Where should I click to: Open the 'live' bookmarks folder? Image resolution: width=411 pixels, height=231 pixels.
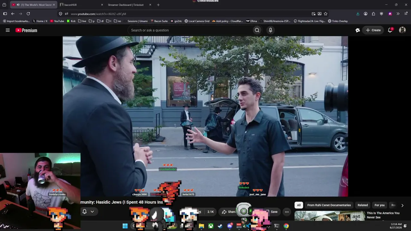coord(82,21)
